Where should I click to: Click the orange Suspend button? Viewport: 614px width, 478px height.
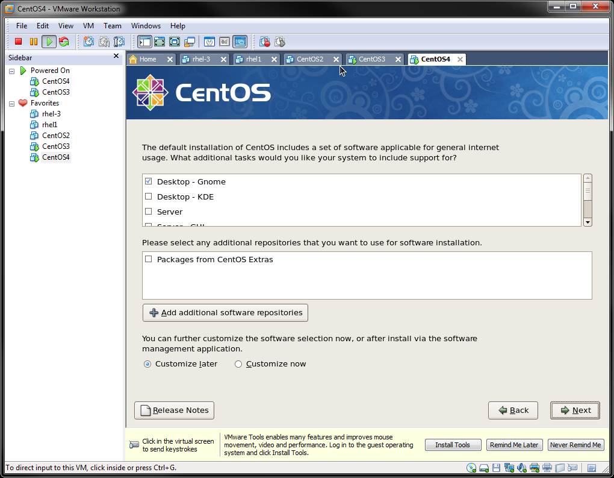pos(34,42)
